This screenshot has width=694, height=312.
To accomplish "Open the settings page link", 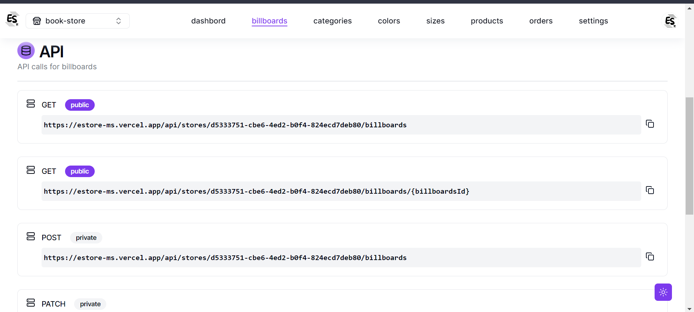I will coord(593,21).
